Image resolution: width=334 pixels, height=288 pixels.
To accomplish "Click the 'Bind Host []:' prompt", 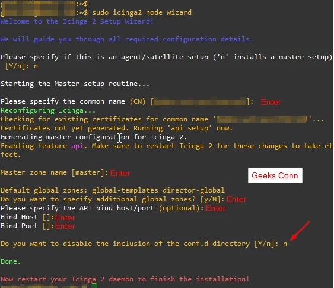I will coord(27,217).
